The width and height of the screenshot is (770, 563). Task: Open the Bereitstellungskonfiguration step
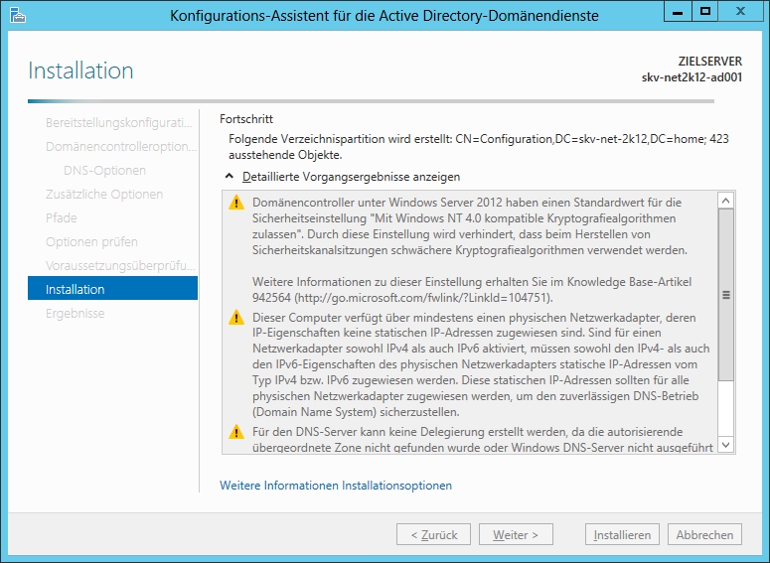click(x=118, y=122)
